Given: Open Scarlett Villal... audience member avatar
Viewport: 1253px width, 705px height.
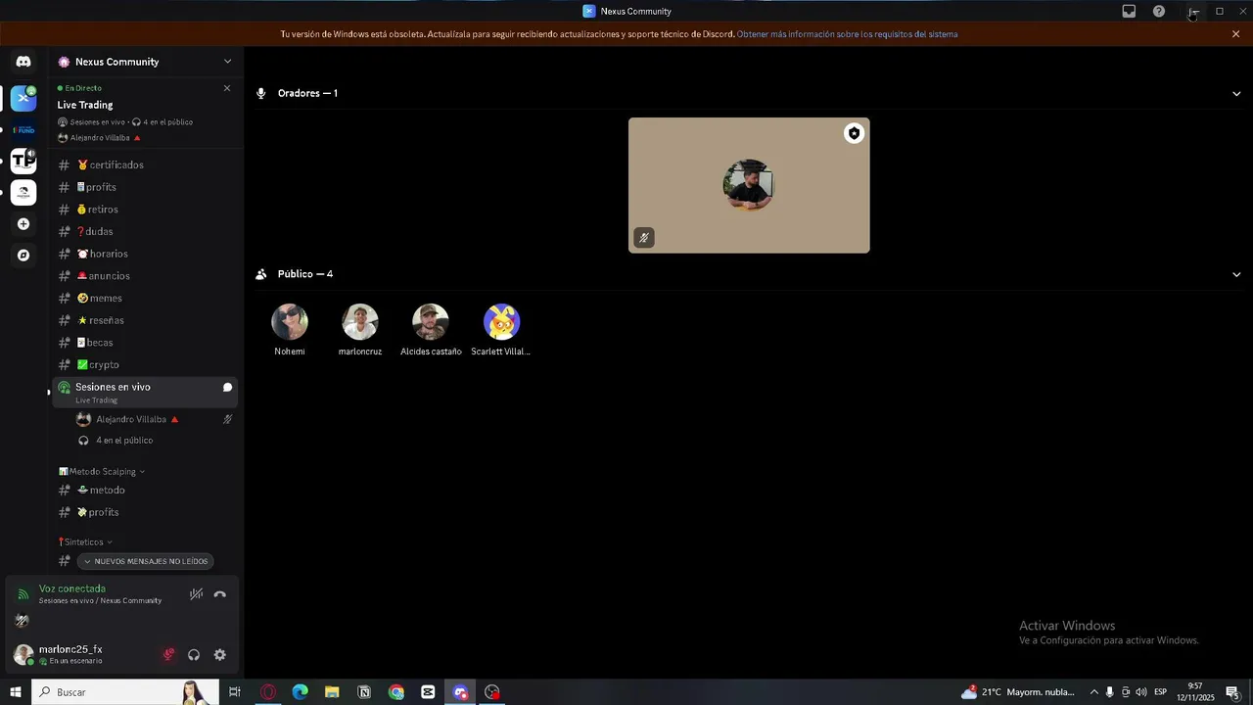Looking at the screenshot, I should [x=501, y=322].
